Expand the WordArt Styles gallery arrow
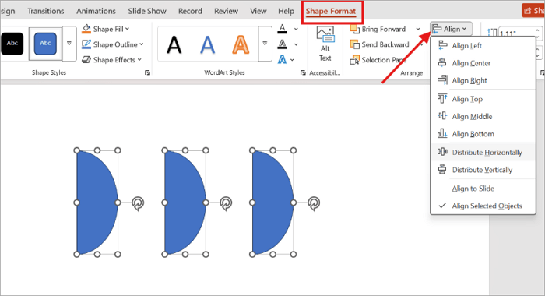The image size is (545, 296). (265, 44)
